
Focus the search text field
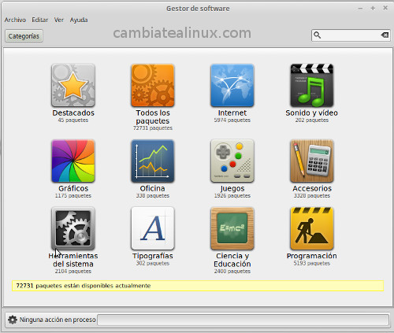351,35
